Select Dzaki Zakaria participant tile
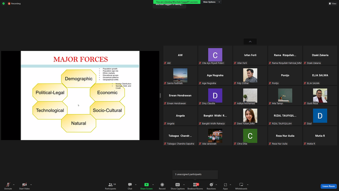The width and height of the screenshot is (339, 191). click(x=320, y=55)
